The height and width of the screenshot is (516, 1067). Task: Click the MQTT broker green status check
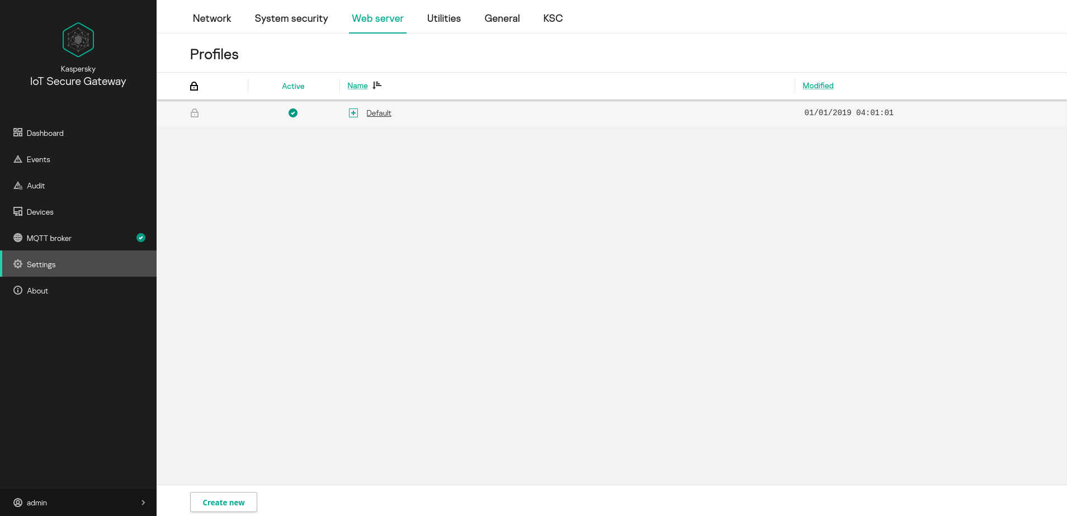tap(141, 238)
